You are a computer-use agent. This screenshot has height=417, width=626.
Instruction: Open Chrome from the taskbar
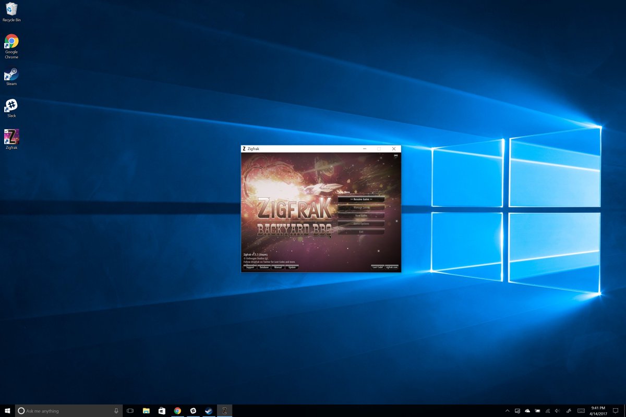pyautogui.click(x=177, y=411)
